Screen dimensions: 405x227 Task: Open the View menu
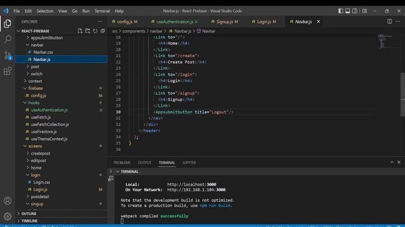[63, 11]
